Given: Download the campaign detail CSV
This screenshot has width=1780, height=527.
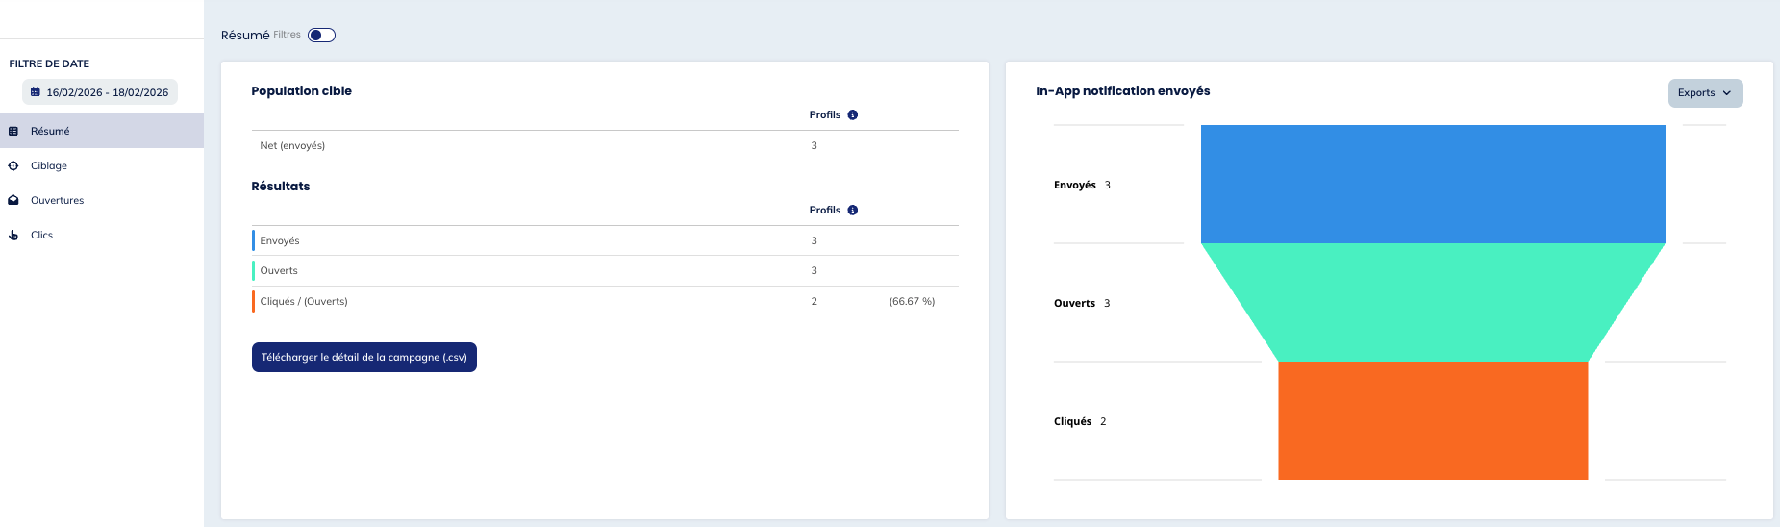Looking at the screenshot, I should (364, 357).
